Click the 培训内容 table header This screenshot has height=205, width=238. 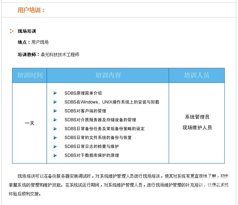coord(108,75)
